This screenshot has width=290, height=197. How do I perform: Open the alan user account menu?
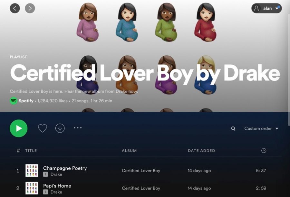(266, 8)
